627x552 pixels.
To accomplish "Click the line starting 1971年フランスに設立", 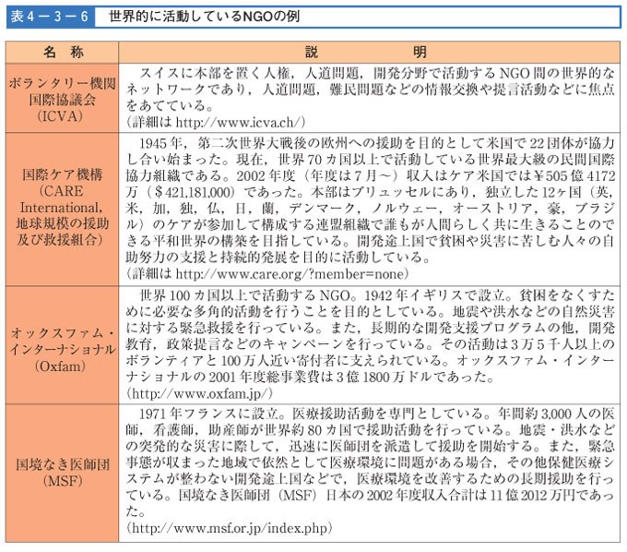I will (x=376, y=414).
